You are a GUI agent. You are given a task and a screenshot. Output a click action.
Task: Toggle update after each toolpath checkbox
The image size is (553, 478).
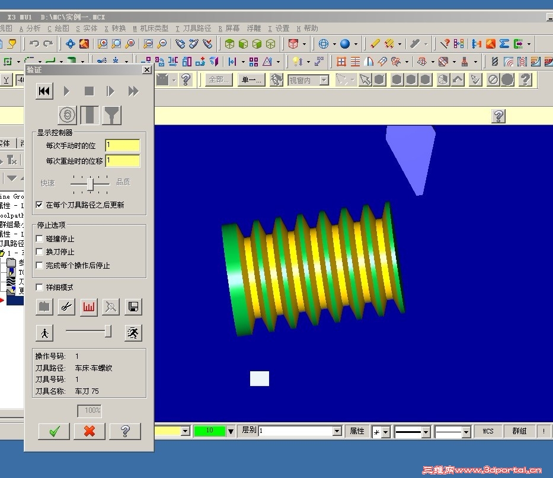(x=40, y=205)
